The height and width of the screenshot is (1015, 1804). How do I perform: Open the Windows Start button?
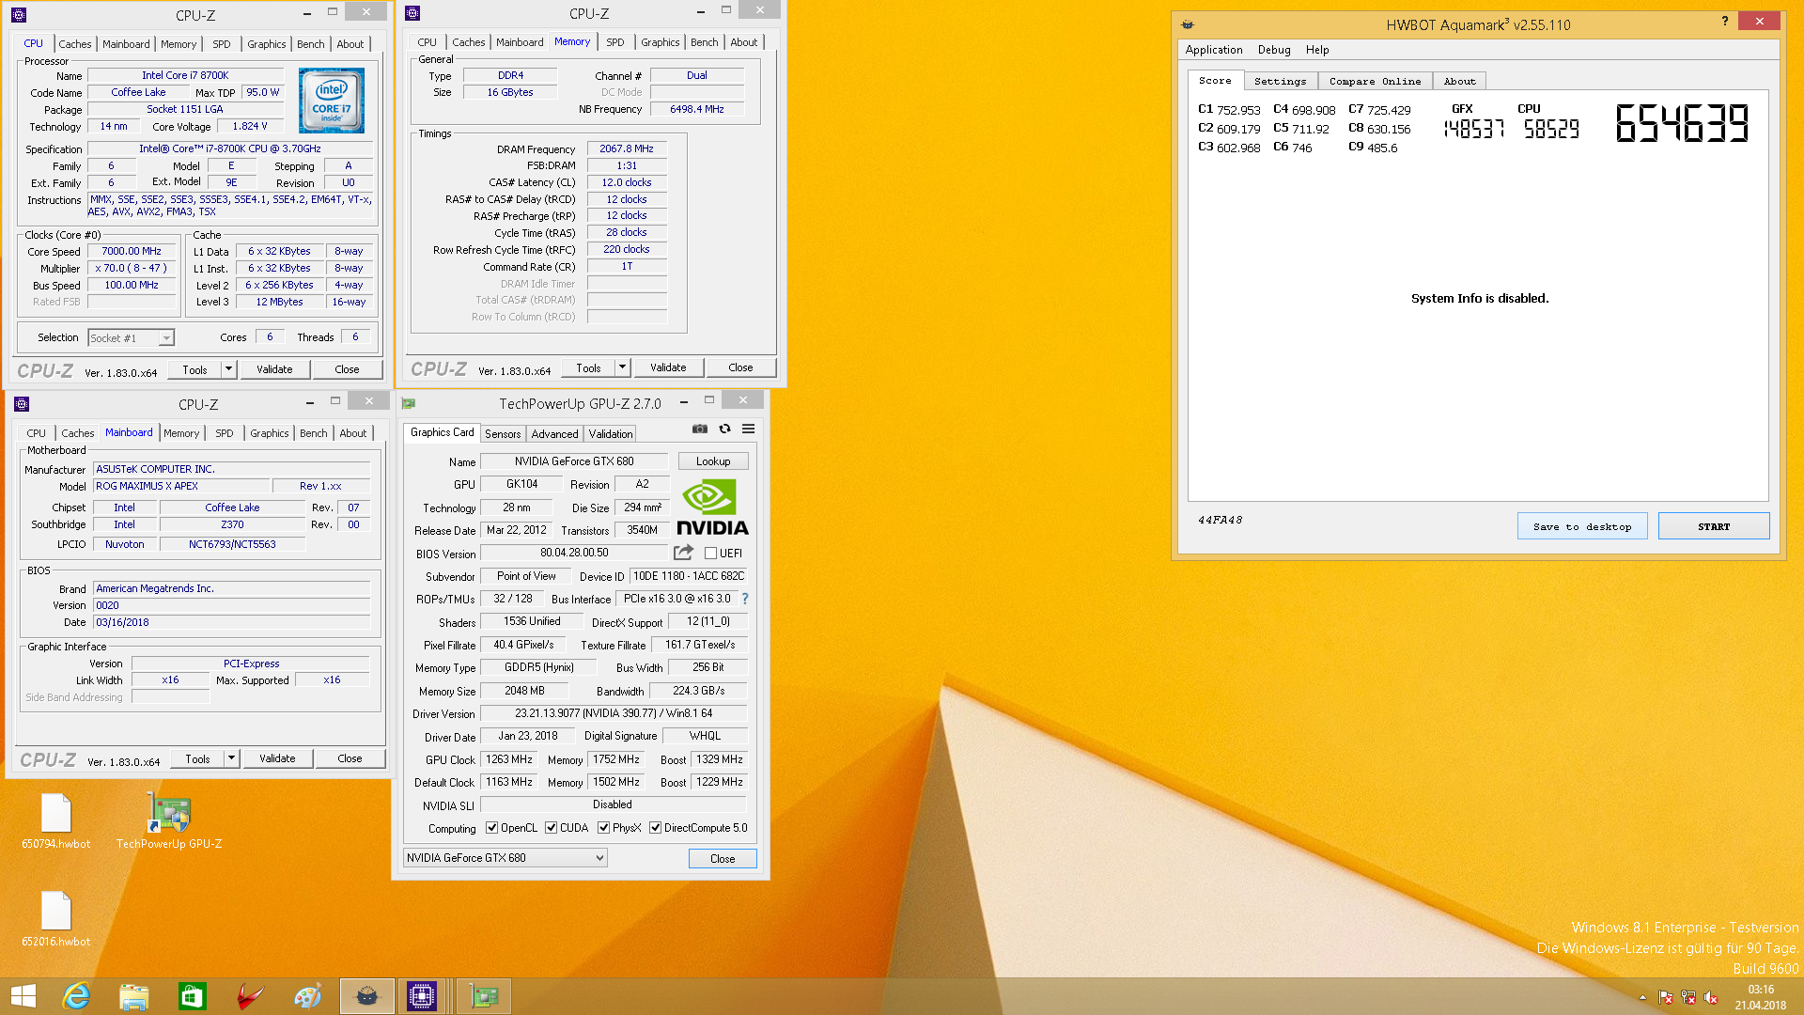pyautogui.click(x=23, y=996)
